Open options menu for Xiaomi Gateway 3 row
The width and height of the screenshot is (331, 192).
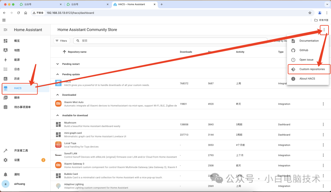click(323, 165)
